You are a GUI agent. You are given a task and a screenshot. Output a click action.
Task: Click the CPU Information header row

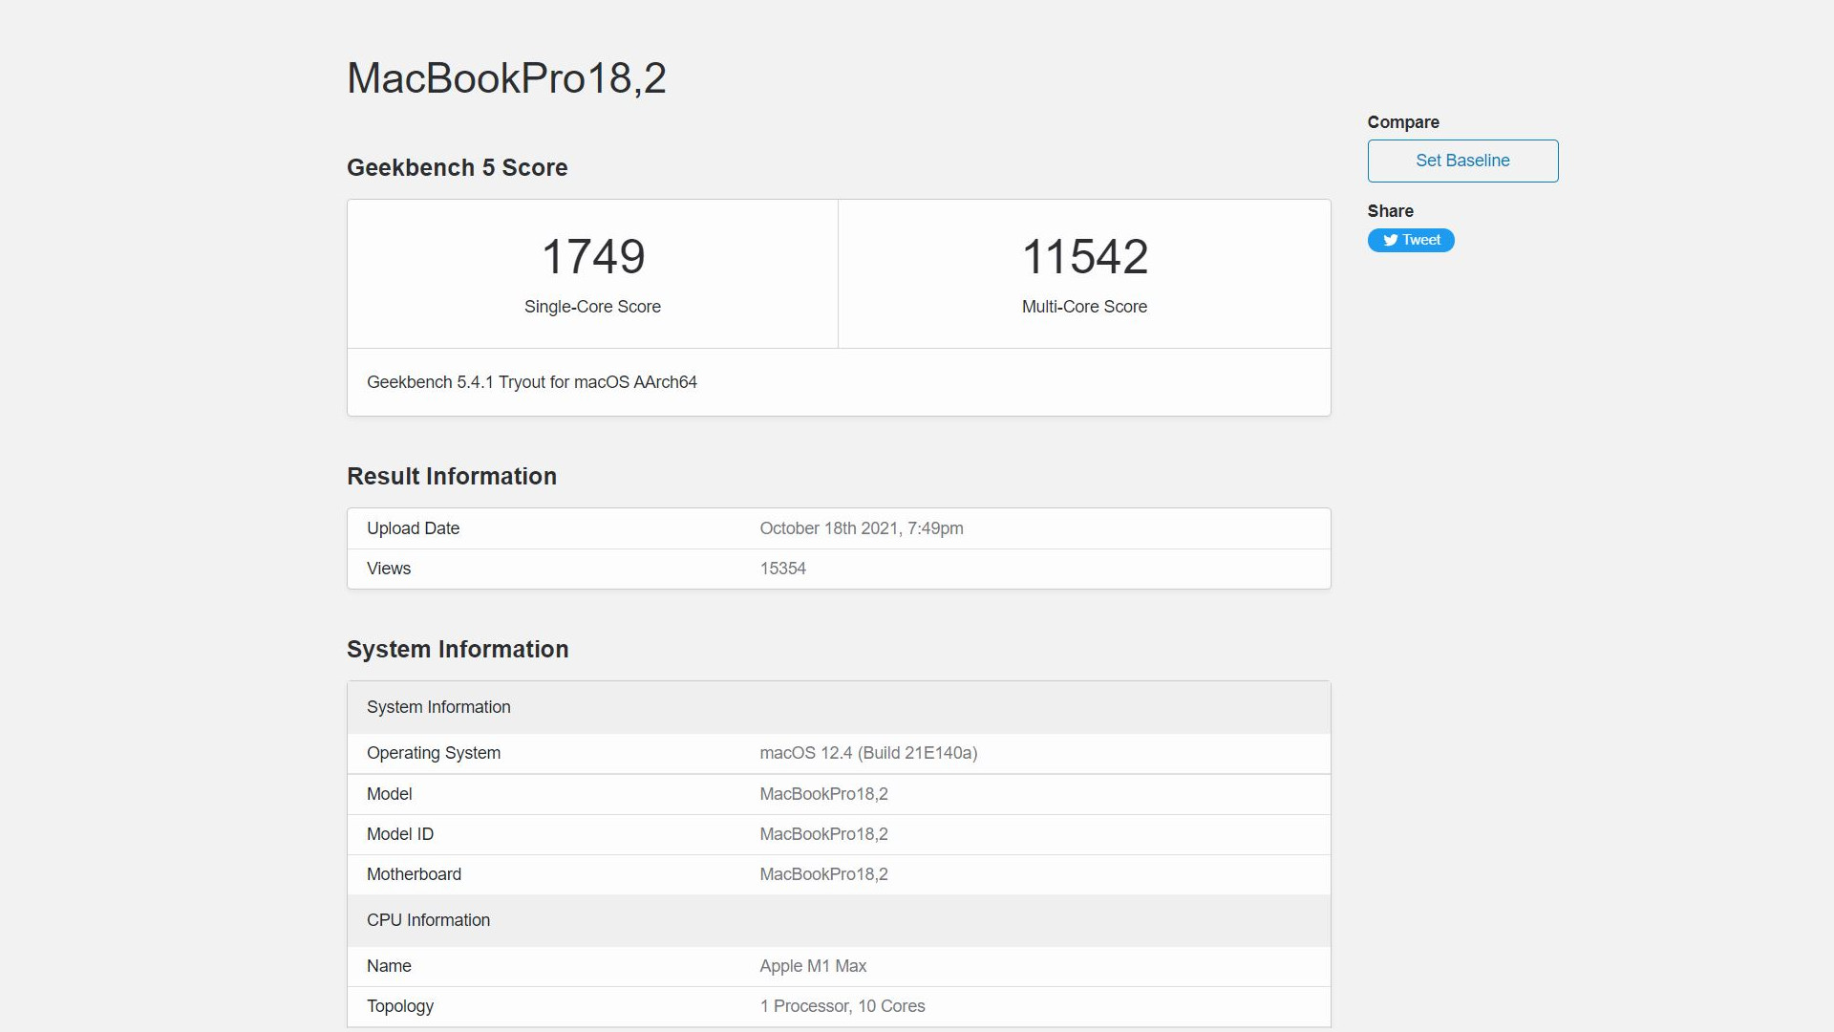[x=839, y=920]
